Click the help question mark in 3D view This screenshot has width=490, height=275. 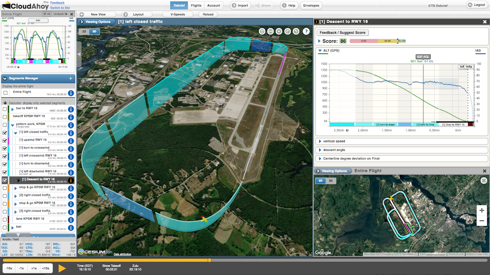click(x=306, y=31)
